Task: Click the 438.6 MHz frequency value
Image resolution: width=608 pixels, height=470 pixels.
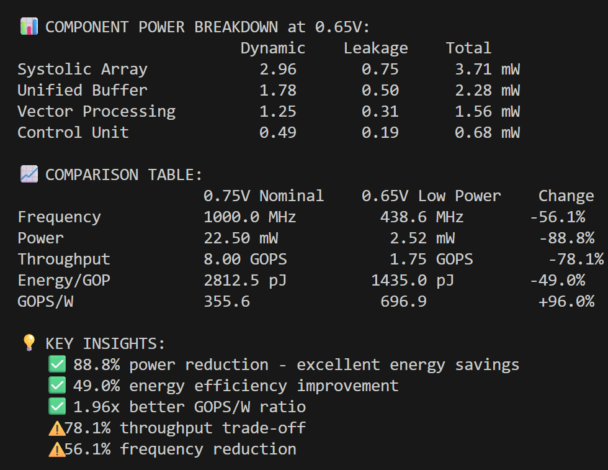Action: (x=422, y=217)
